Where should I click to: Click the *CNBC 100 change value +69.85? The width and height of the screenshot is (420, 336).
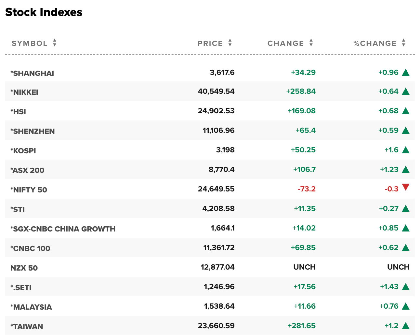tap(303, 247)
